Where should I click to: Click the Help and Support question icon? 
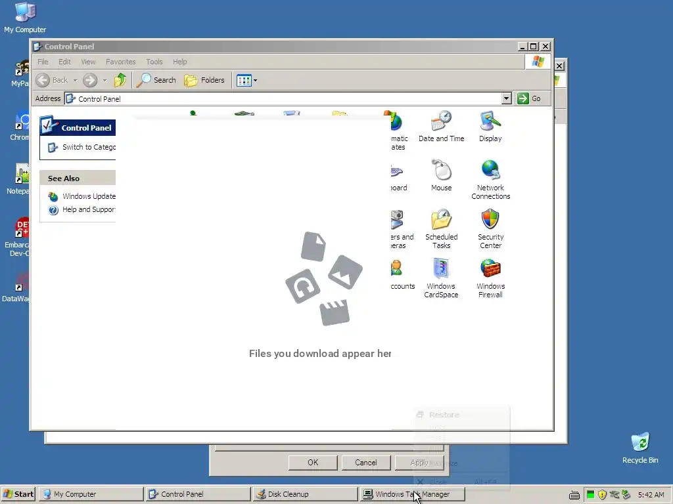pos(53,210)
